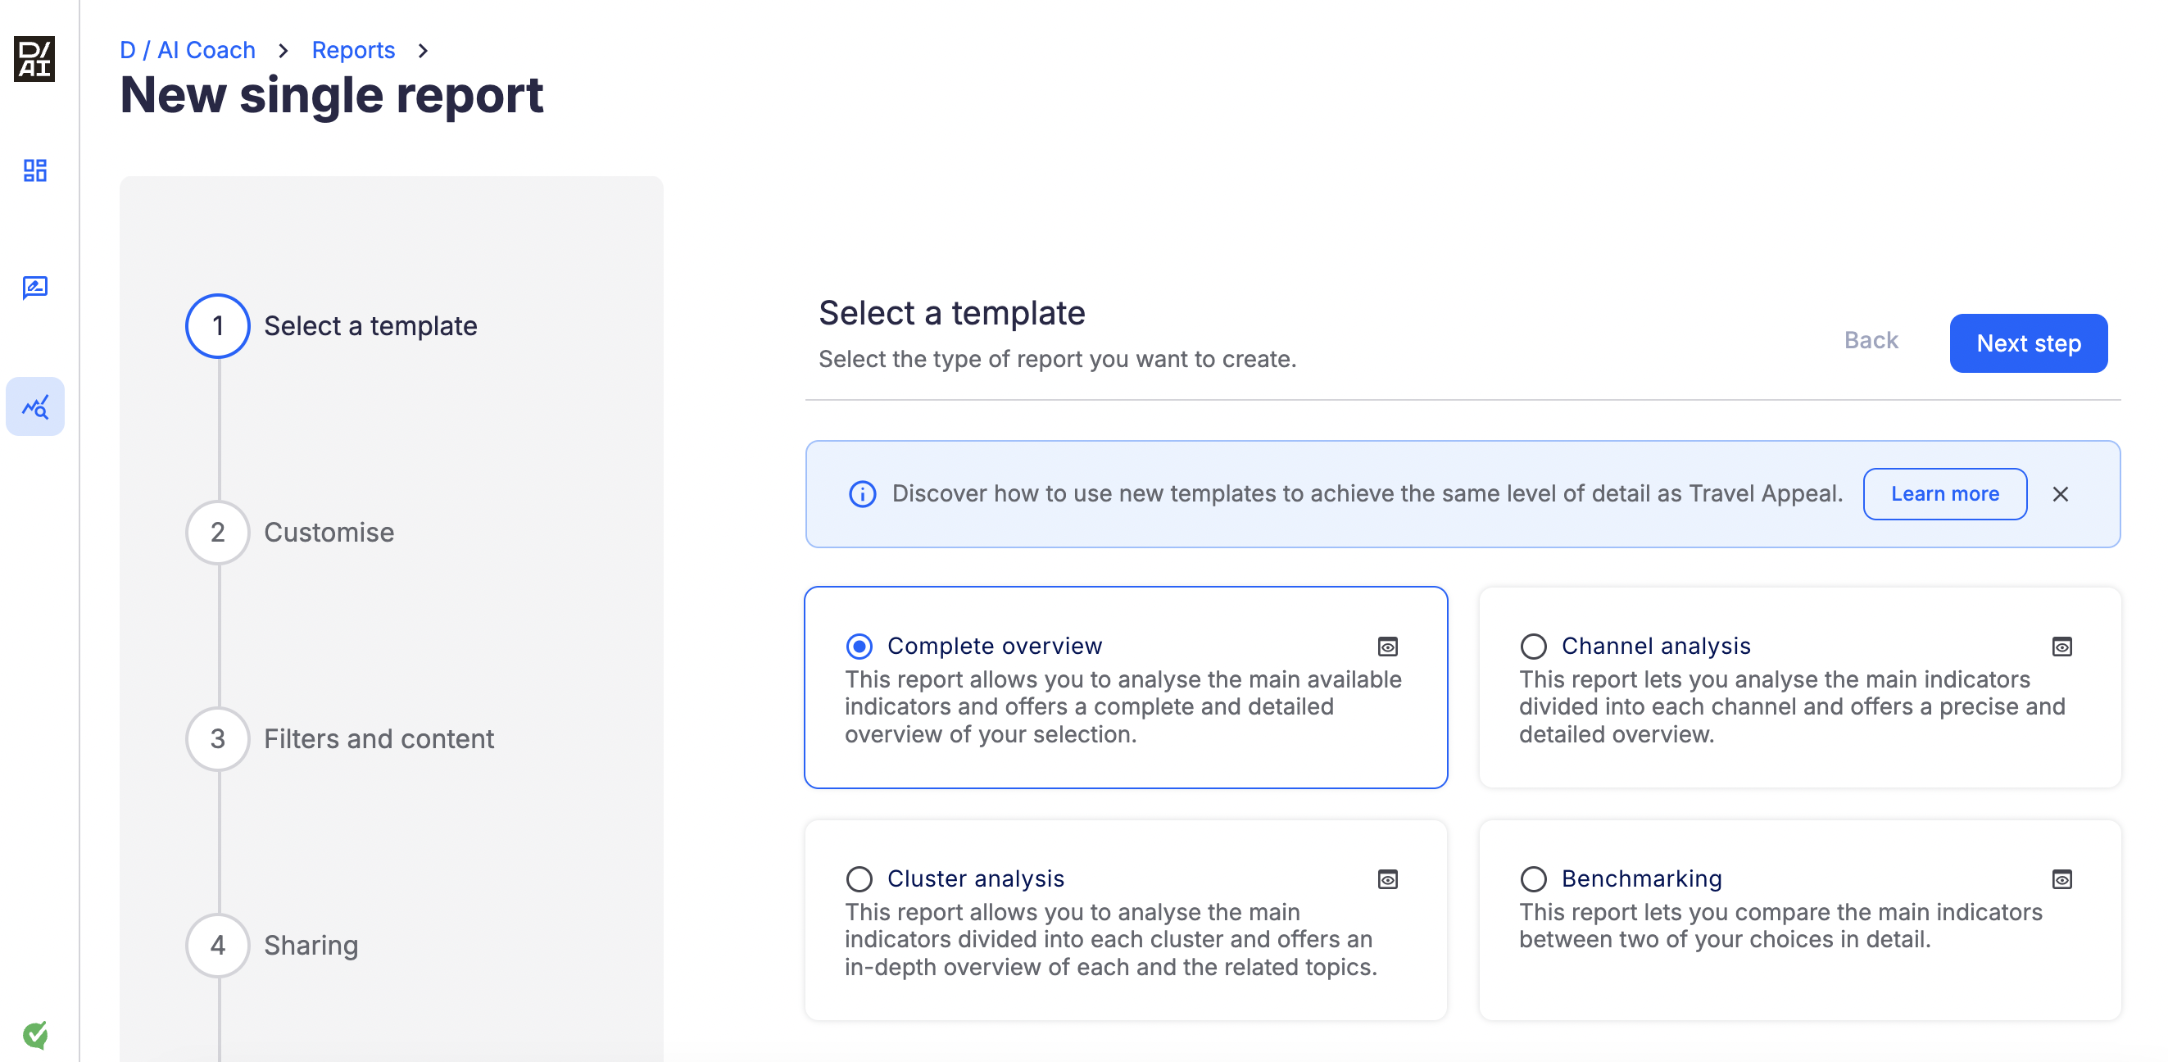Image resolution: width=2168 pixels, height=1062 pixels.
Task: Preview the Channel analysis template
Action: (x=2062, y=647)
